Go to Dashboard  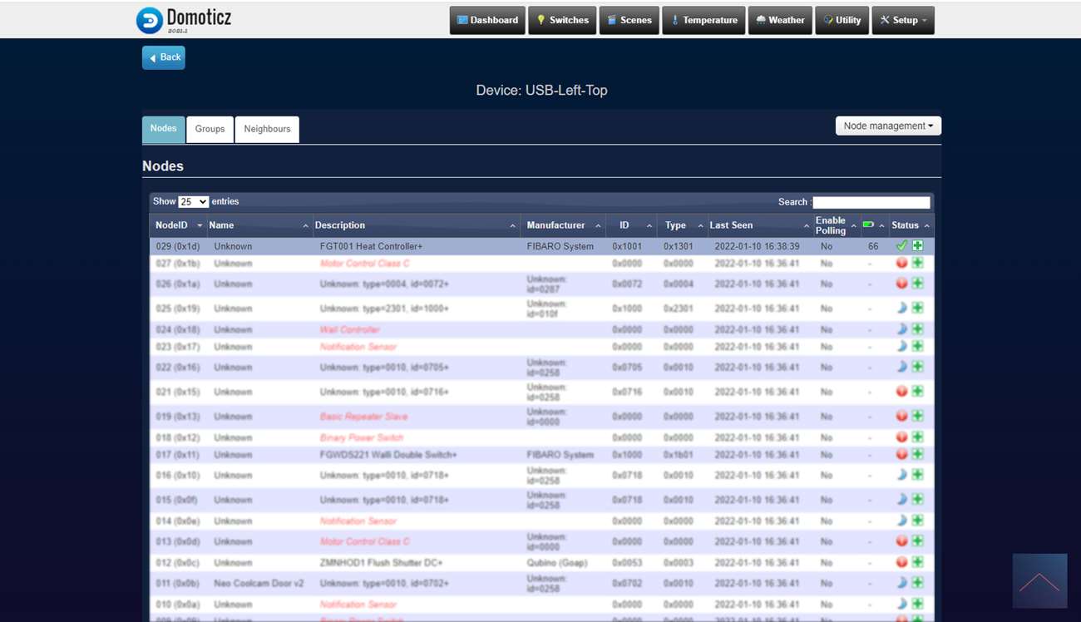coord(487,21)
